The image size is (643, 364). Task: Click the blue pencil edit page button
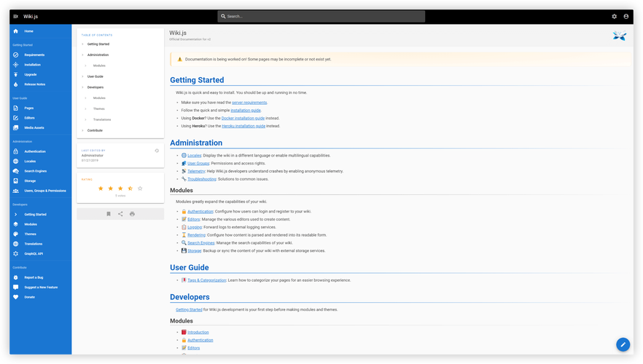(623, 344)
